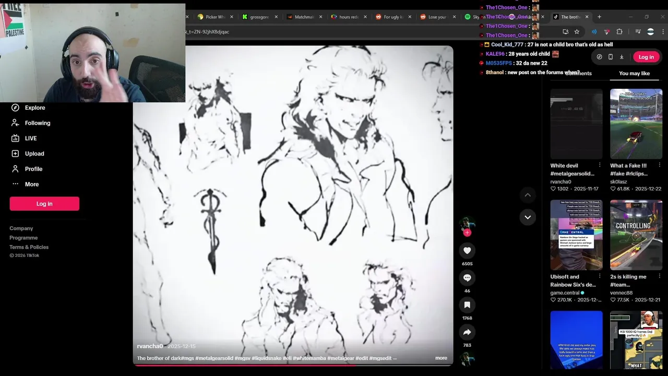Open the creator avatar above the like button
Viewport: 668px width, 376px height.
tap(467, 224)
